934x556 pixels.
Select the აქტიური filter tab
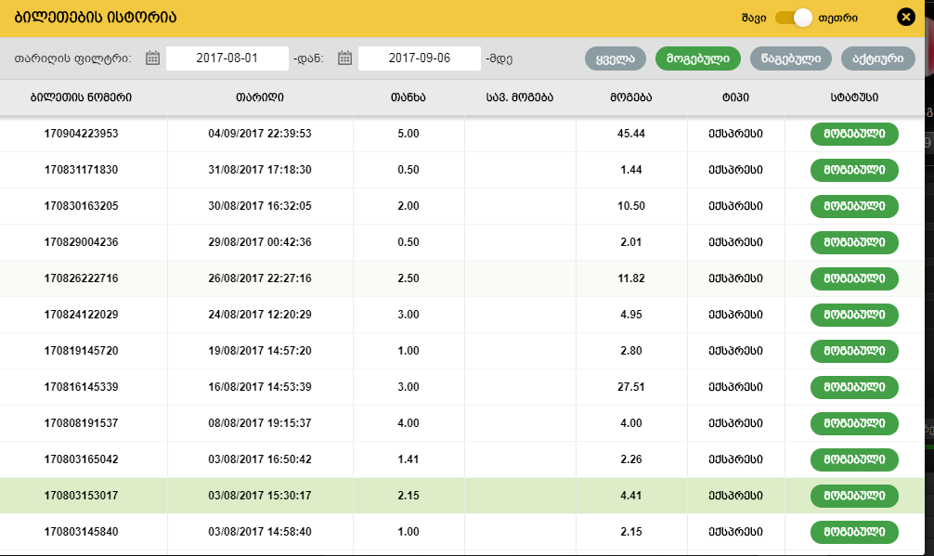click(x=877, y=58)
